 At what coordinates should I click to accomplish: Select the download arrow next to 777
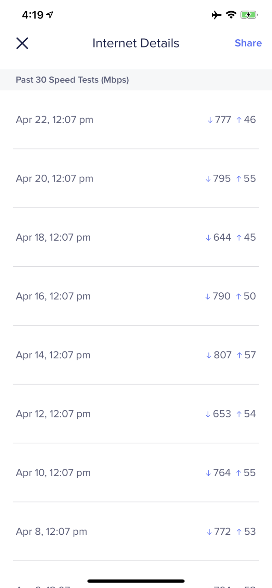coord(210,120)
